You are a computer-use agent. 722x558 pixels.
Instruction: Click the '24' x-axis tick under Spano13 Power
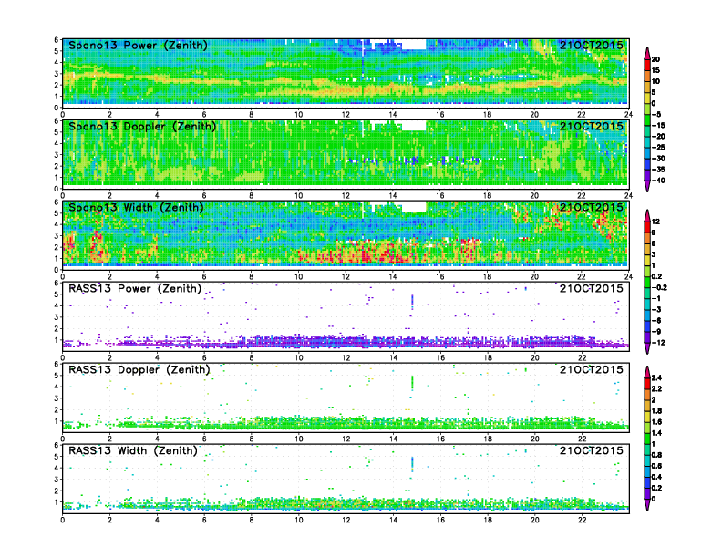coord(628,115)
